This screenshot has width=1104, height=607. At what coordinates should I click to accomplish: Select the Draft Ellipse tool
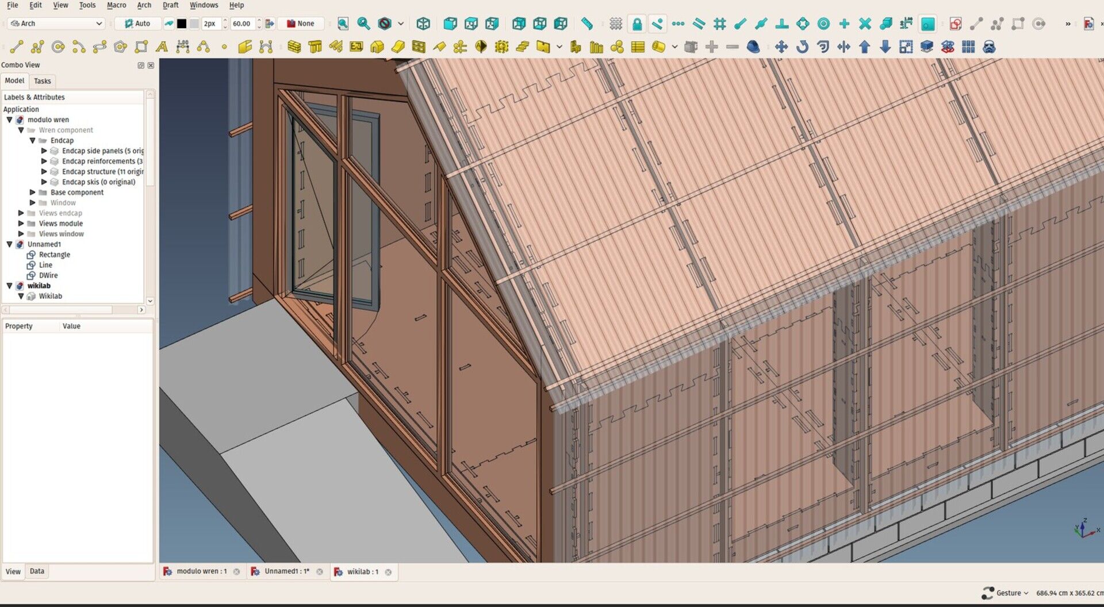click(99, 47)
